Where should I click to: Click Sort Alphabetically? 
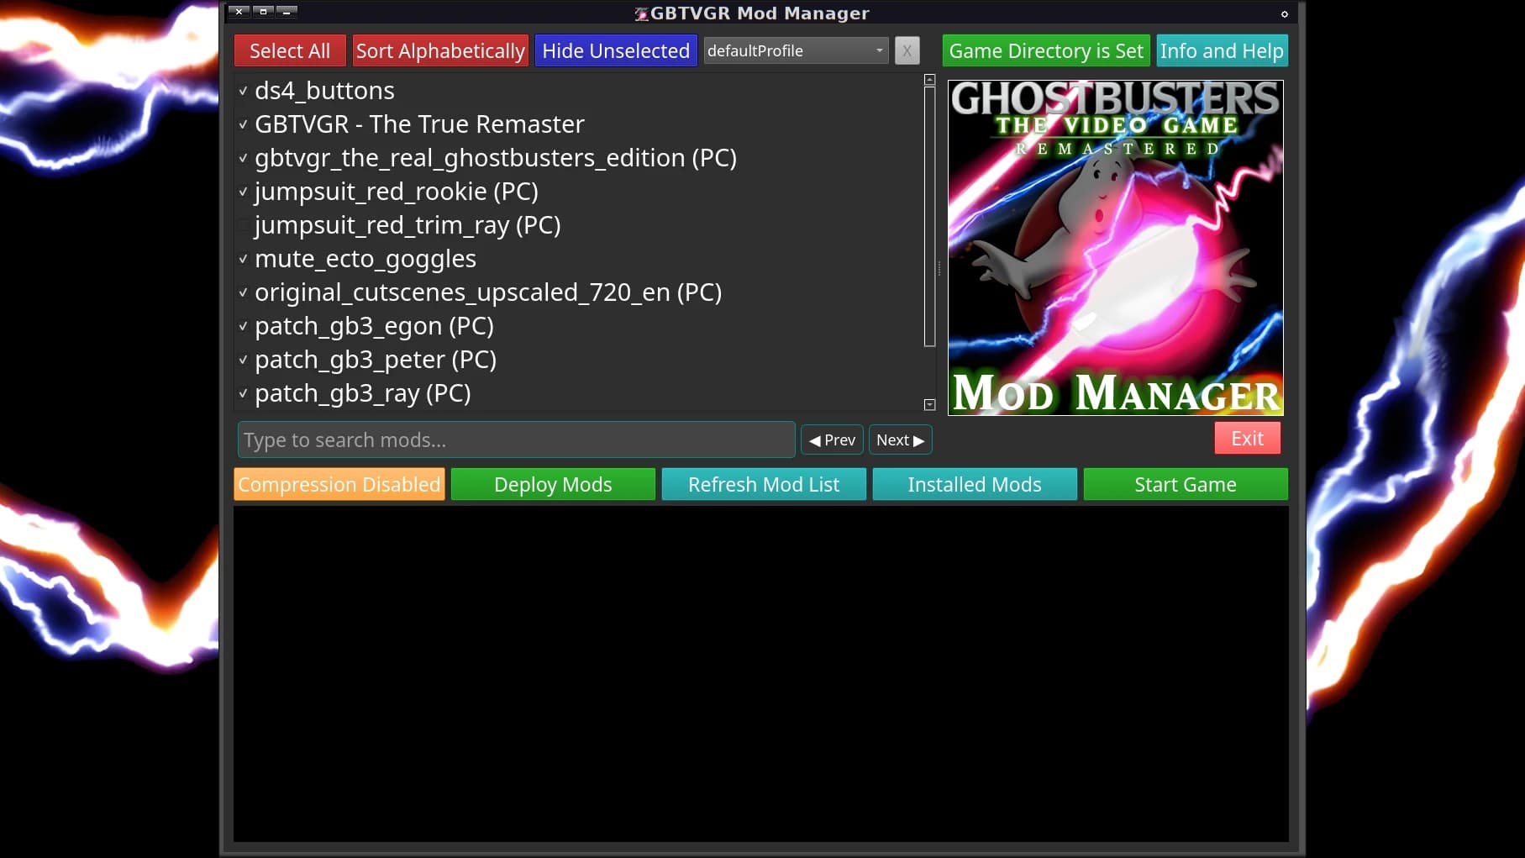440,50
